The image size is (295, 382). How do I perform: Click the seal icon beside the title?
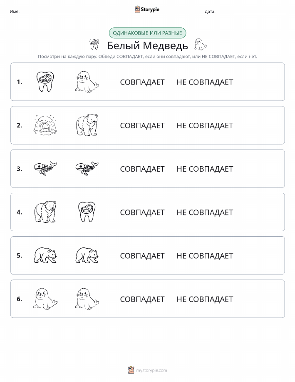point(200,44)
